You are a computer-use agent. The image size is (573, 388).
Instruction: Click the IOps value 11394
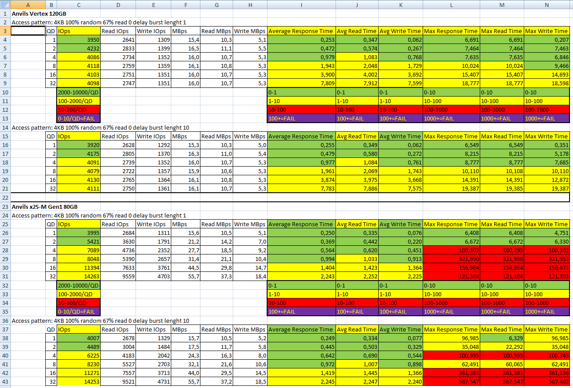point(78,268)
